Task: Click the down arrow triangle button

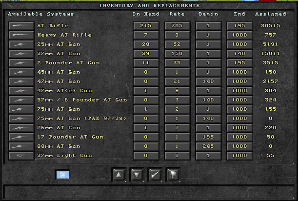Action: pos(137,174)
